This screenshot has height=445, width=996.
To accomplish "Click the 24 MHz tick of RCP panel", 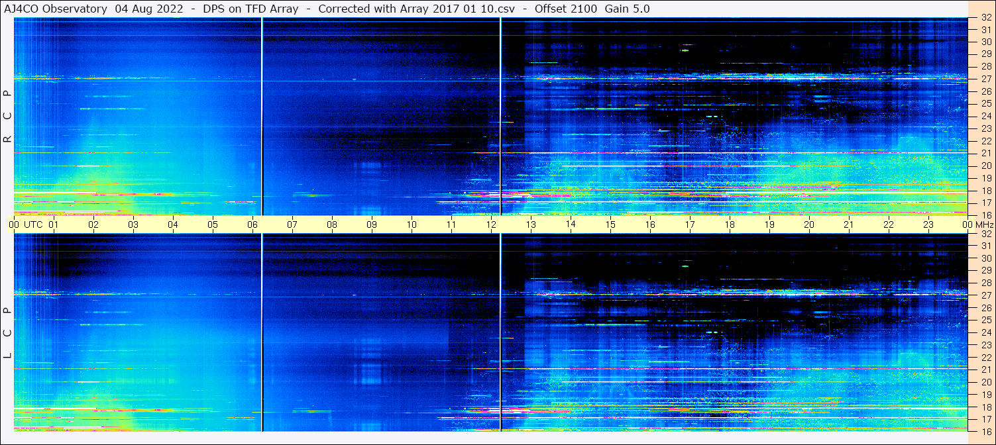I will (x=986, y=116).
